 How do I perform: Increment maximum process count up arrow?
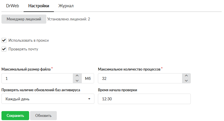coord(186,76)
